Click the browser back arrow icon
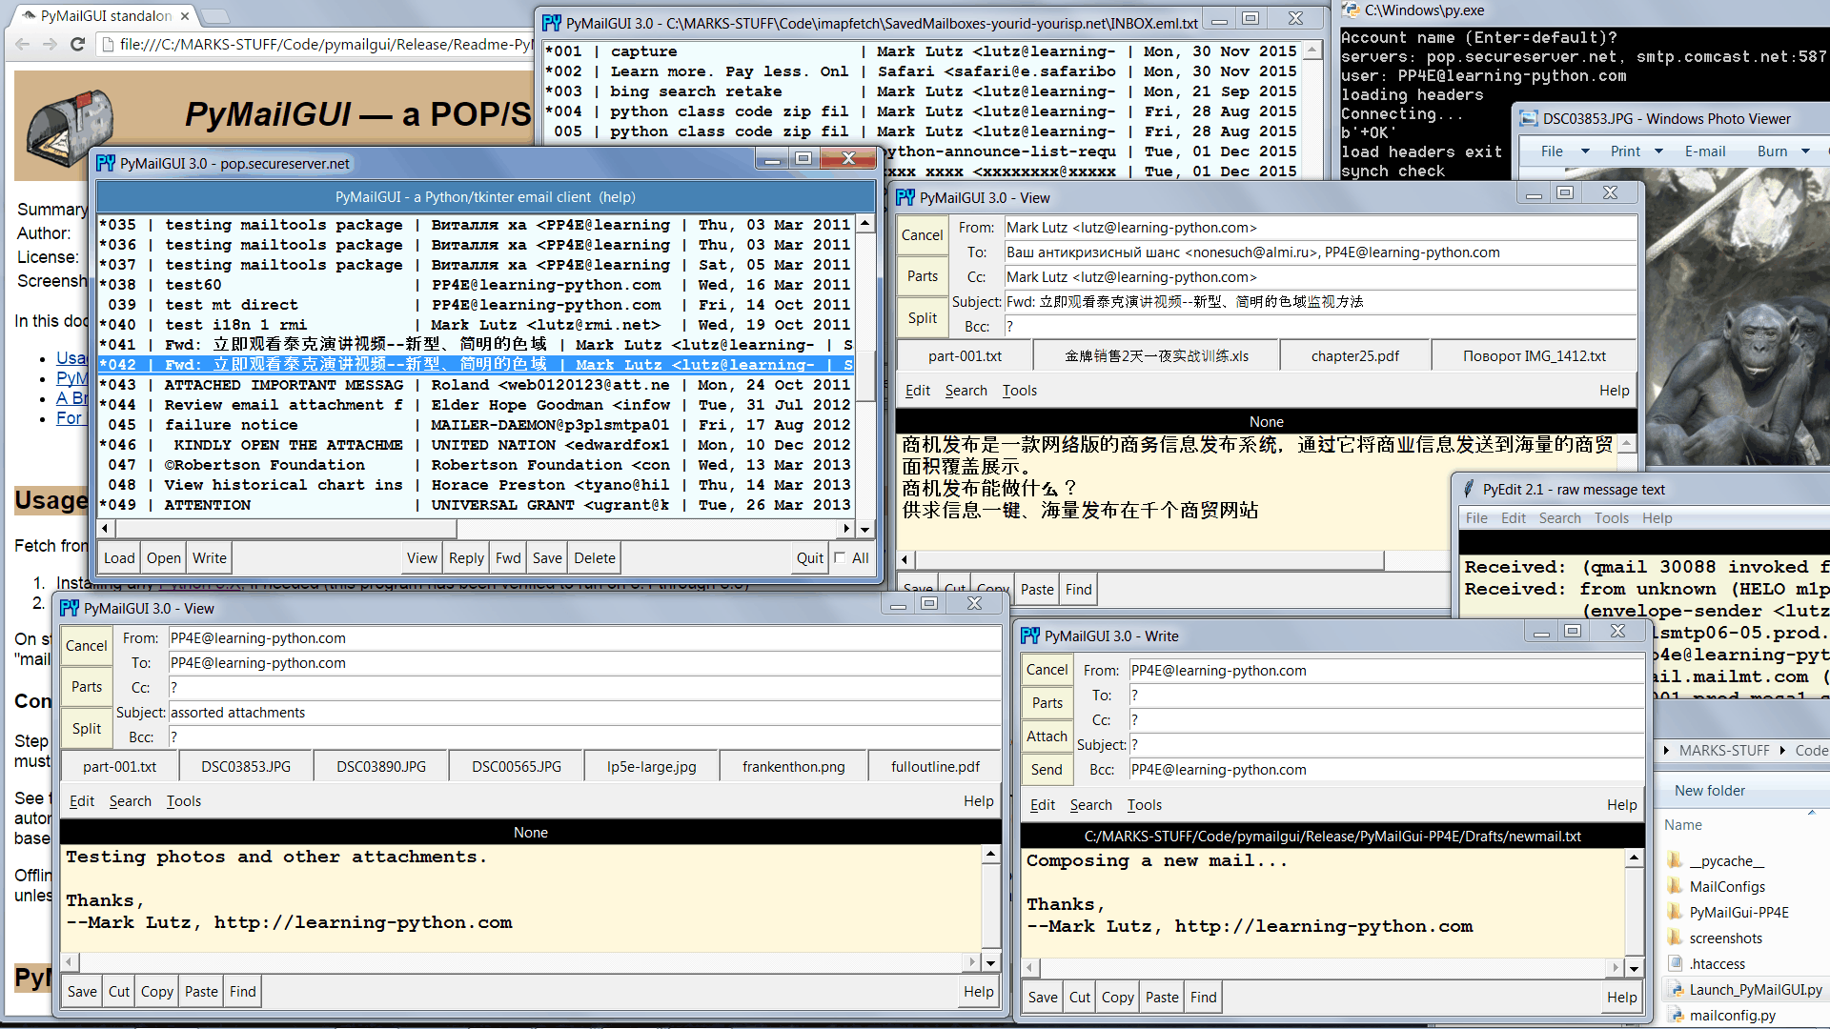Screen dimensions: 1830x1029 (23, 44)
